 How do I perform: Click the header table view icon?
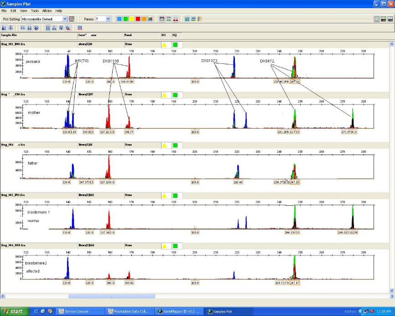click(162, 19)
